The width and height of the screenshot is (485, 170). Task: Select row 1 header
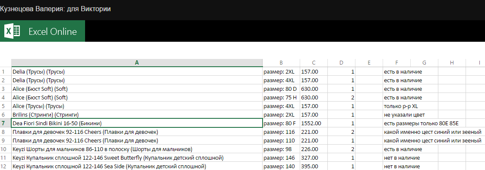(6, 72)
